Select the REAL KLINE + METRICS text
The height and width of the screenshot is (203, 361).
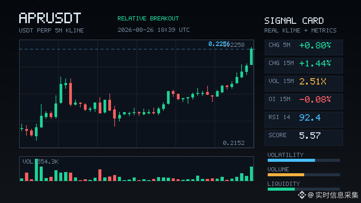(x=301, y=30)
